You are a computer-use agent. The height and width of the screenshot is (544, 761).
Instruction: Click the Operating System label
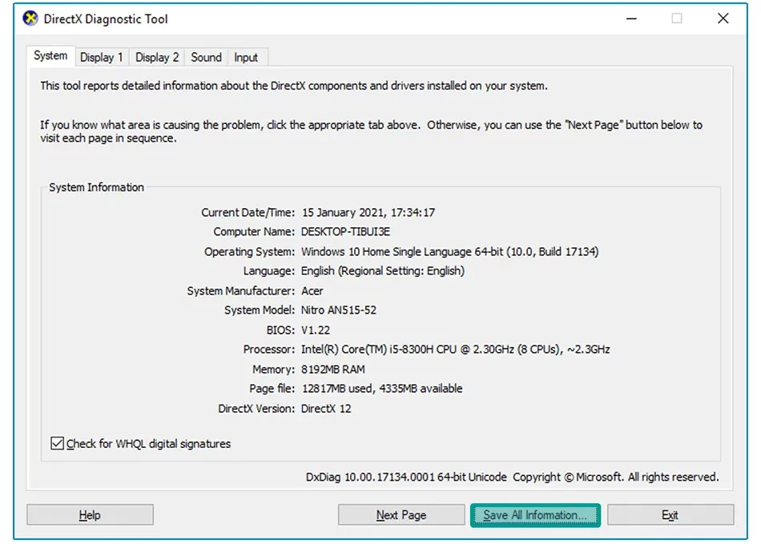(249, 252)
